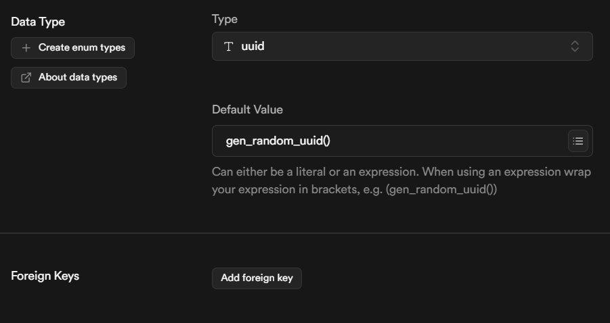Open the suggestions list icon in Default Value
Image resolution: width=610 pixels, height=323 pixels.
click(x=578, y=141)
